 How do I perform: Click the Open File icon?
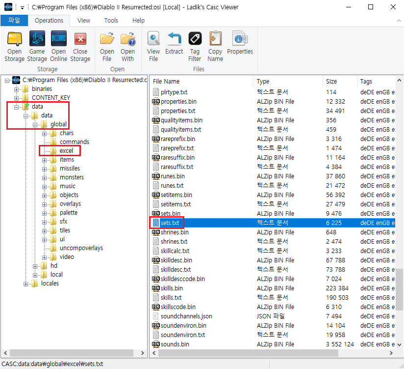pyautogui.click(x=107, y=39)
